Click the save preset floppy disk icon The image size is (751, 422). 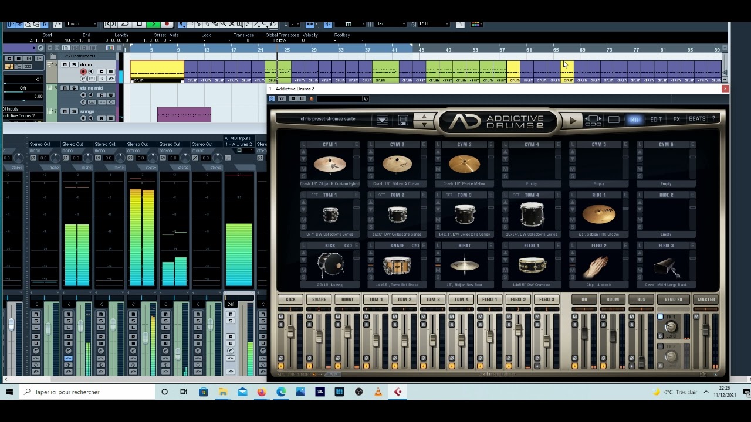tap(403, 120)
